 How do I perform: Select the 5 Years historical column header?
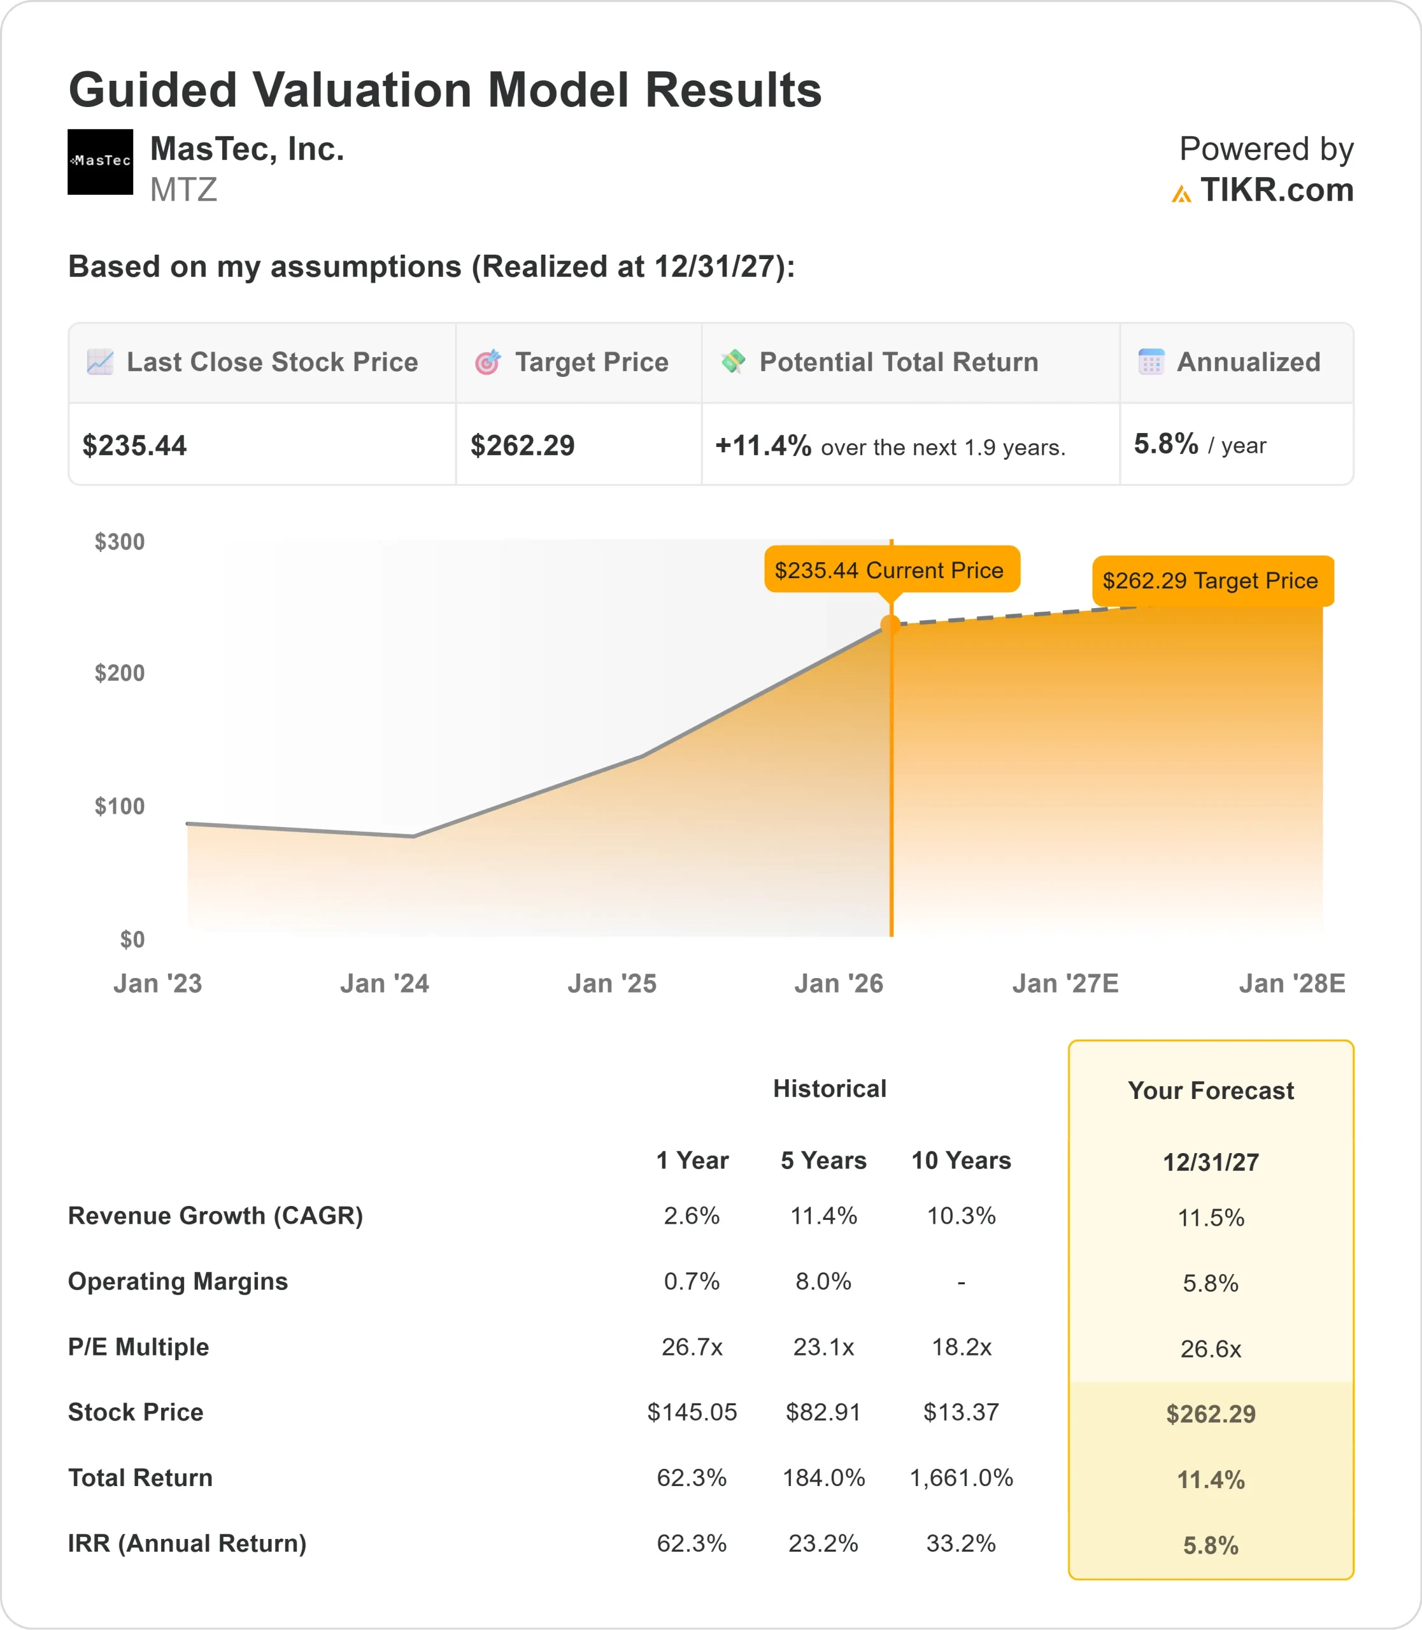823,1160
